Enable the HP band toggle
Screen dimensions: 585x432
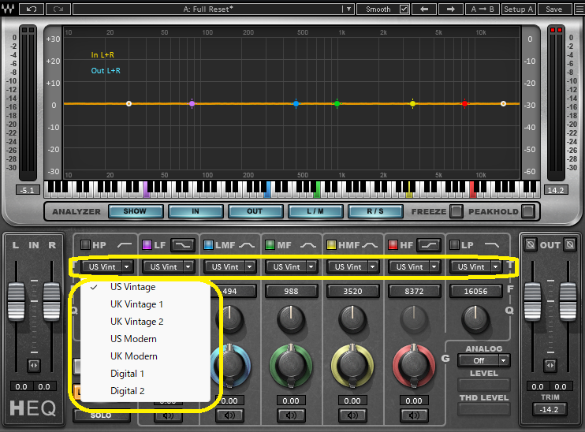(85, 245)
